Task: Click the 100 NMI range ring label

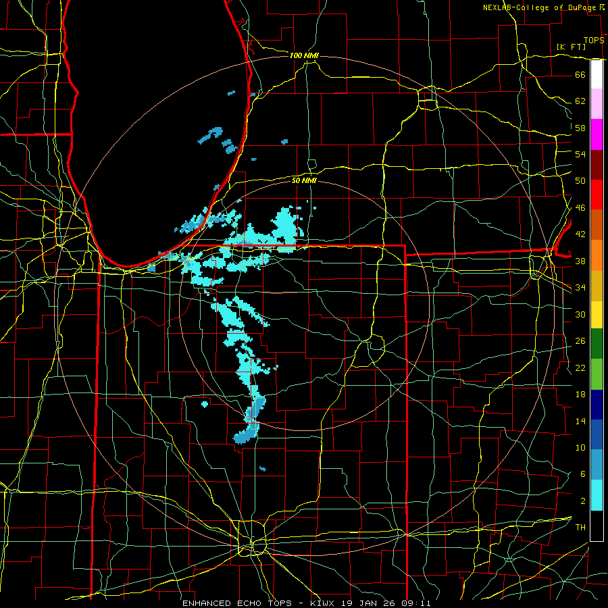Action: 304,55
